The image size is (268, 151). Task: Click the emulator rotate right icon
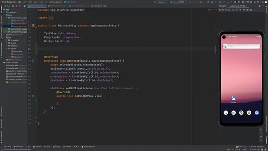[x=233, y=10]
